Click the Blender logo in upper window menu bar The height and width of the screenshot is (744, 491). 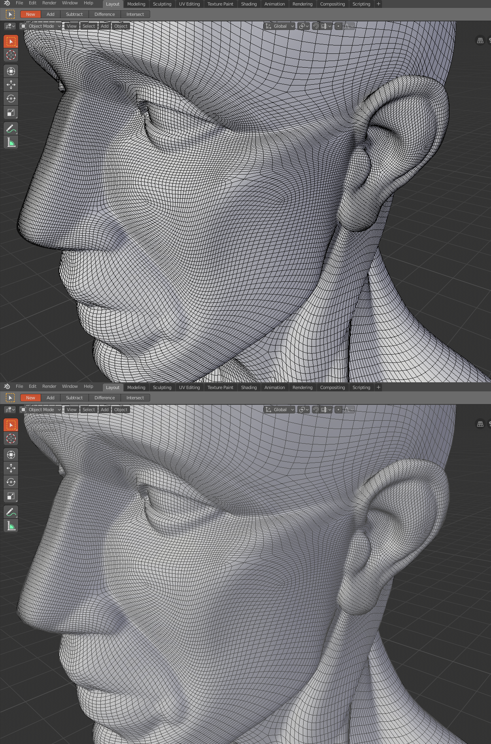tap(7, 3)
